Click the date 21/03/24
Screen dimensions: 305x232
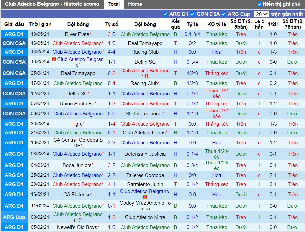40,133
